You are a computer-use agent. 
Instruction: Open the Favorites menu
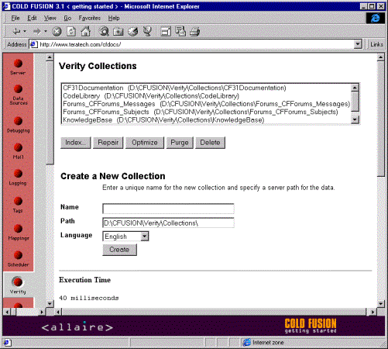(90, 18)
